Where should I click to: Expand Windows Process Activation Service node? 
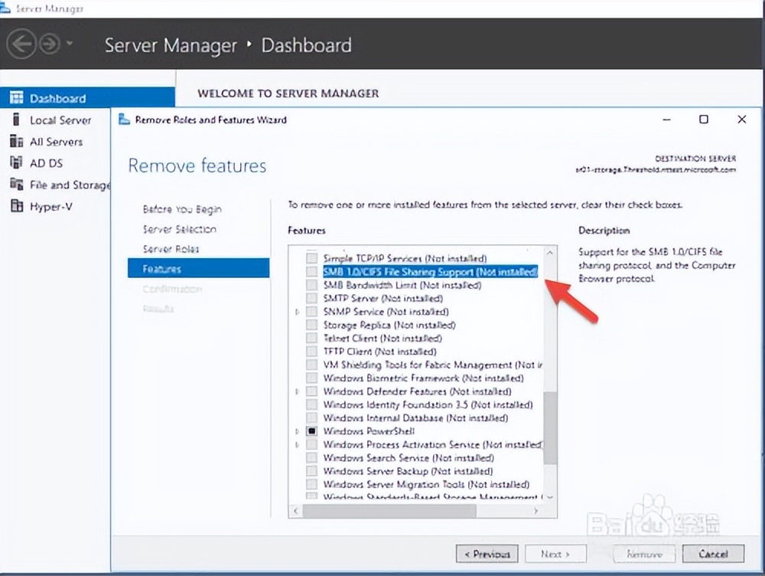click(297, 444)
